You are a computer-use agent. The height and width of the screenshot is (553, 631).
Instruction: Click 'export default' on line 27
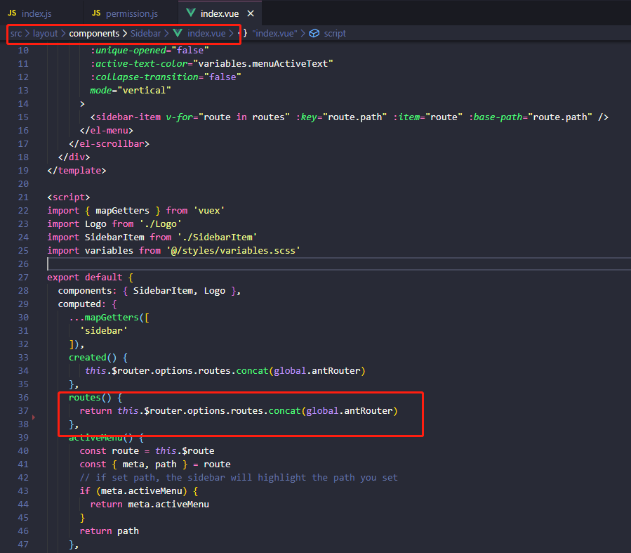[84, 277]
